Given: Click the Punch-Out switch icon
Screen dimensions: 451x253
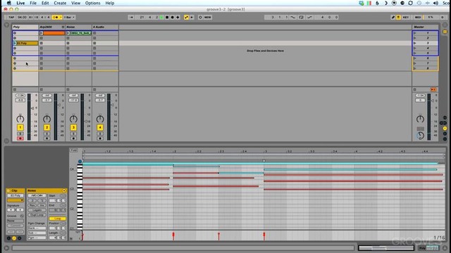Looking at the screenshot, I should 309,17.
